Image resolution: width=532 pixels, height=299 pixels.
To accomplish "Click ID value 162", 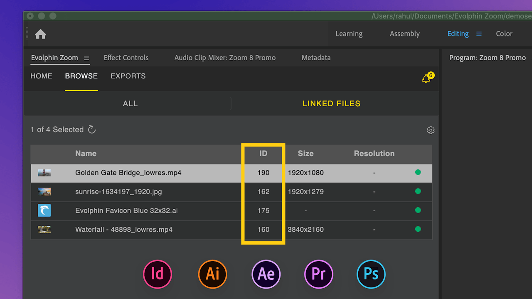I will pyautogui.click(x=264, y=192).
